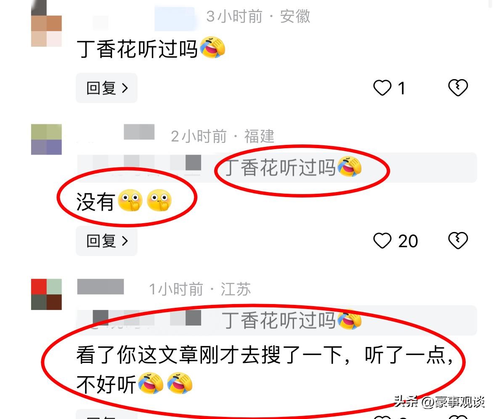Tap the crying-laughing emoji in first comment

coord(212,48)
